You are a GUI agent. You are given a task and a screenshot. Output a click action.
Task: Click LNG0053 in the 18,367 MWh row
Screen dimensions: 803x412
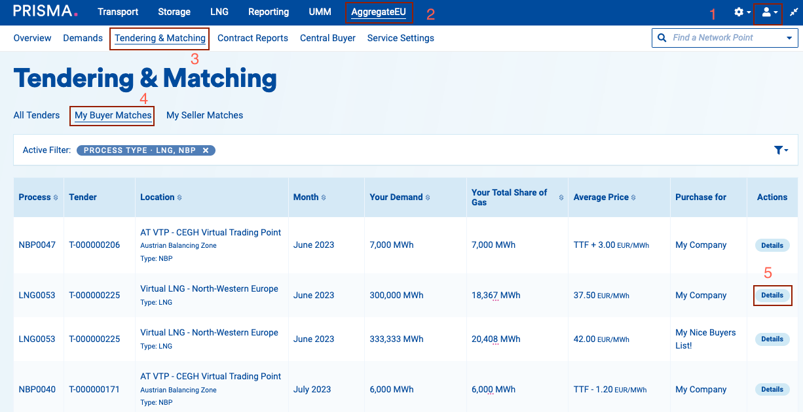[37, 295]
